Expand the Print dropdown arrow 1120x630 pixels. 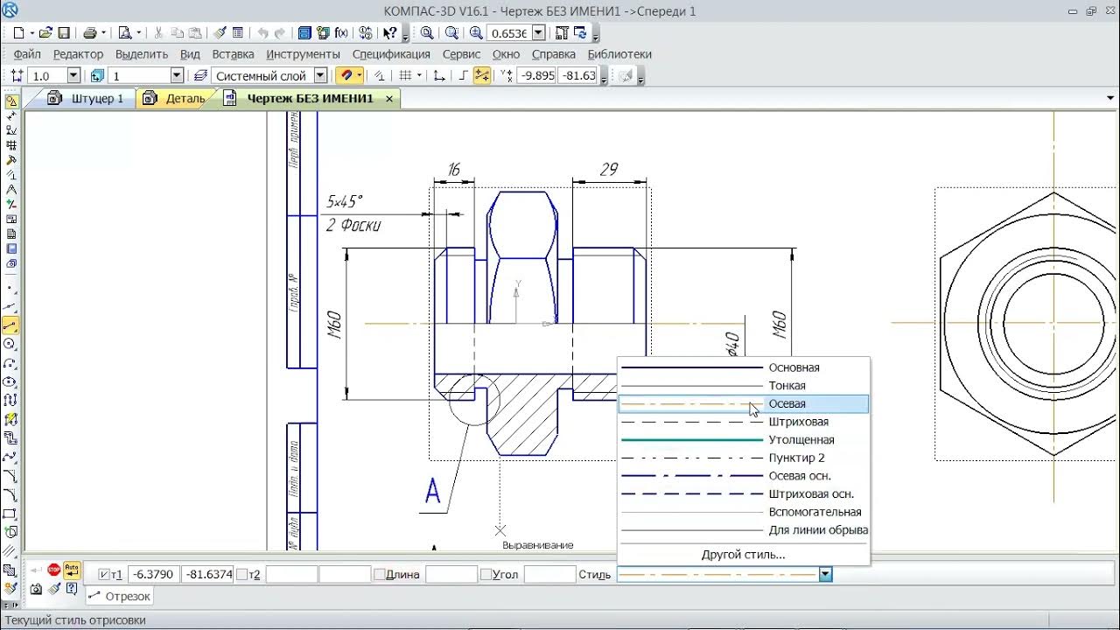103,33
